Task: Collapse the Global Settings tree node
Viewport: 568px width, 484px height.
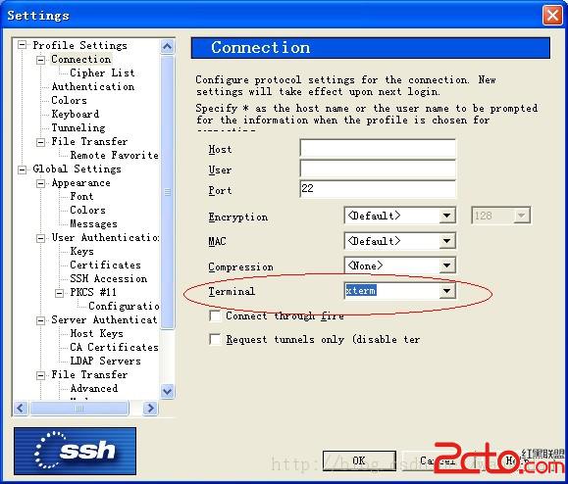Action: click(x=23, y=169)
